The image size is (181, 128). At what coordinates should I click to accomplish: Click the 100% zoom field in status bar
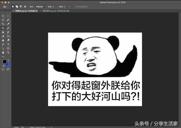16,127
